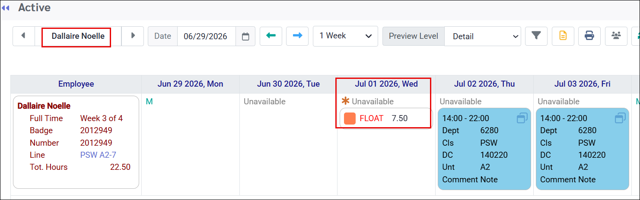Click the Dallaire Noelle employee selector
The height and width of the screenshot is (200, 640).
point(78,36)
